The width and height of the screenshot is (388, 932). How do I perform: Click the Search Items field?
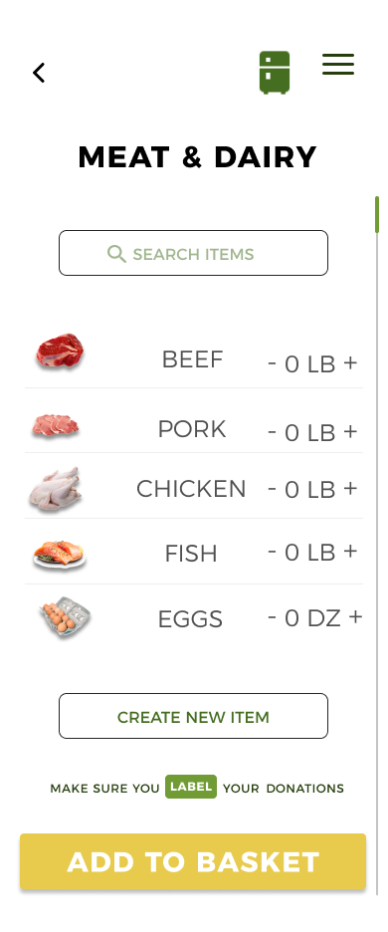(x=193, y=253)
